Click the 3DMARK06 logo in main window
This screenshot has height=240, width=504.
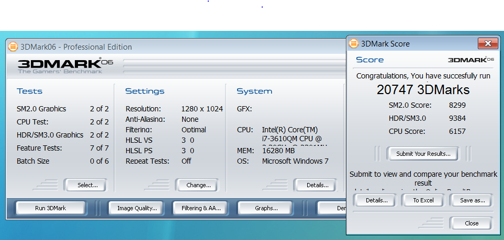[x=65, y=66]
